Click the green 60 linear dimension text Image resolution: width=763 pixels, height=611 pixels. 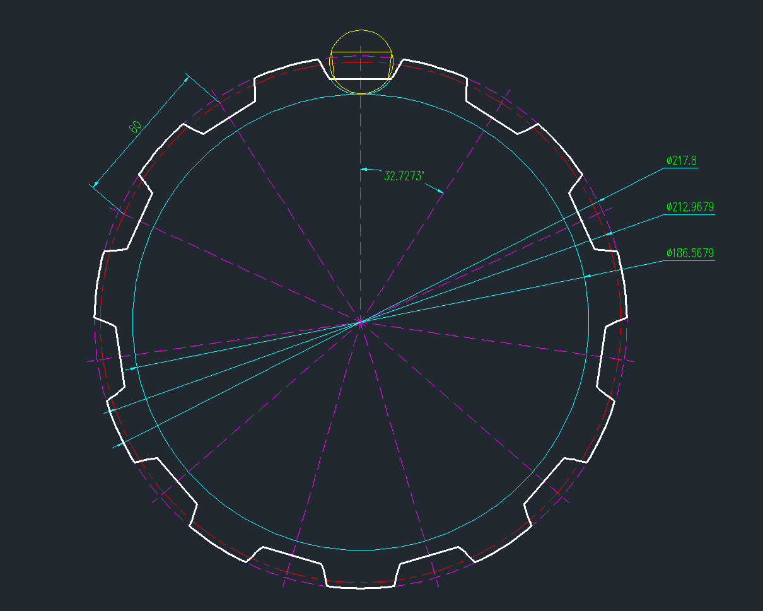point(136,127)
